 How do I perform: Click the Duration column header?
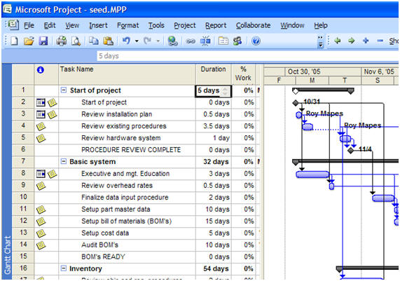point(213,74)
